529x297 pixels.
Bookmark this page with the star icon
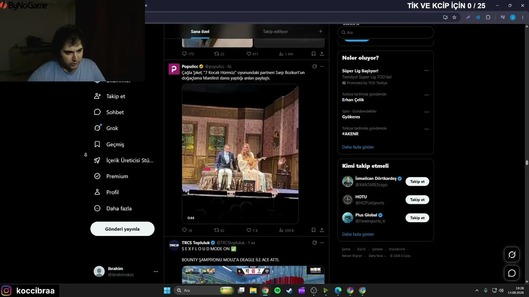(x=454, y=17)
